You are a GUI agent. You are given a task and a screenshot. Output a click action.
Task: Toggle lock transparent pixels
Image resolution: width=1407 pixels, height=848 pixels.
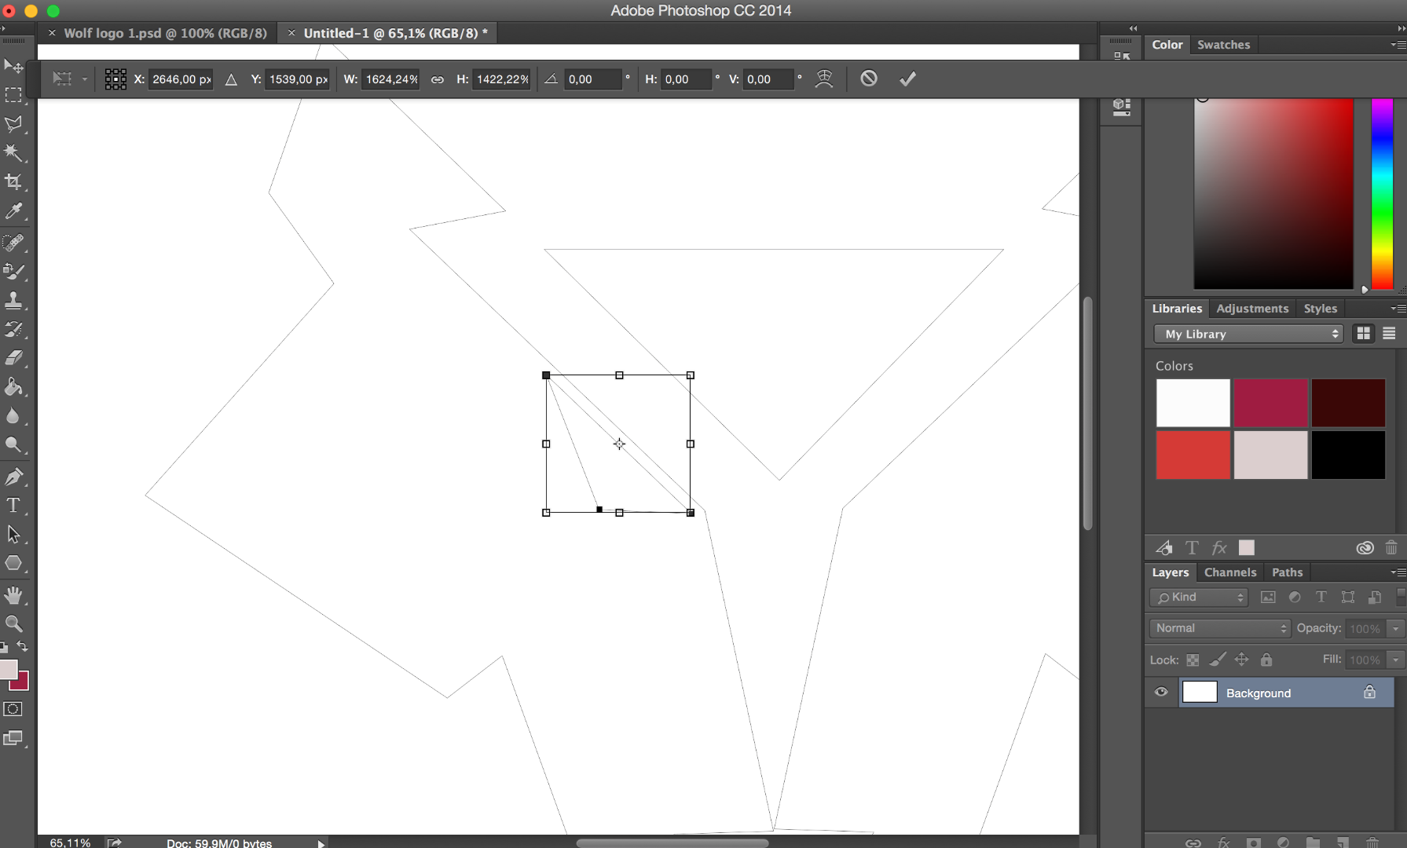click(x=1193, y=660)
